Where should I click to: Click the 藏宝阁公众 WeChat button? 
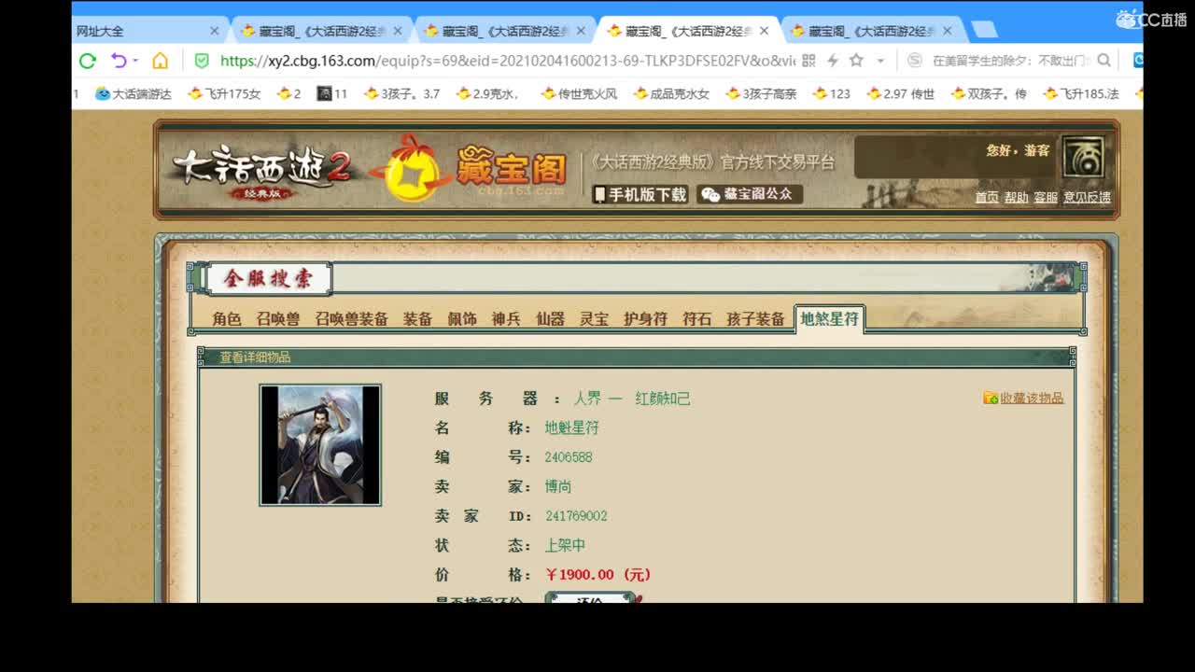tap(750, 194)
